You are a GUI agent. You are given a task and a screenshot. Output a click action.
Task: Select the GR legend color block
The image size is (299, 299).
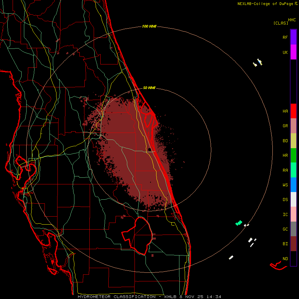(293, 126)
